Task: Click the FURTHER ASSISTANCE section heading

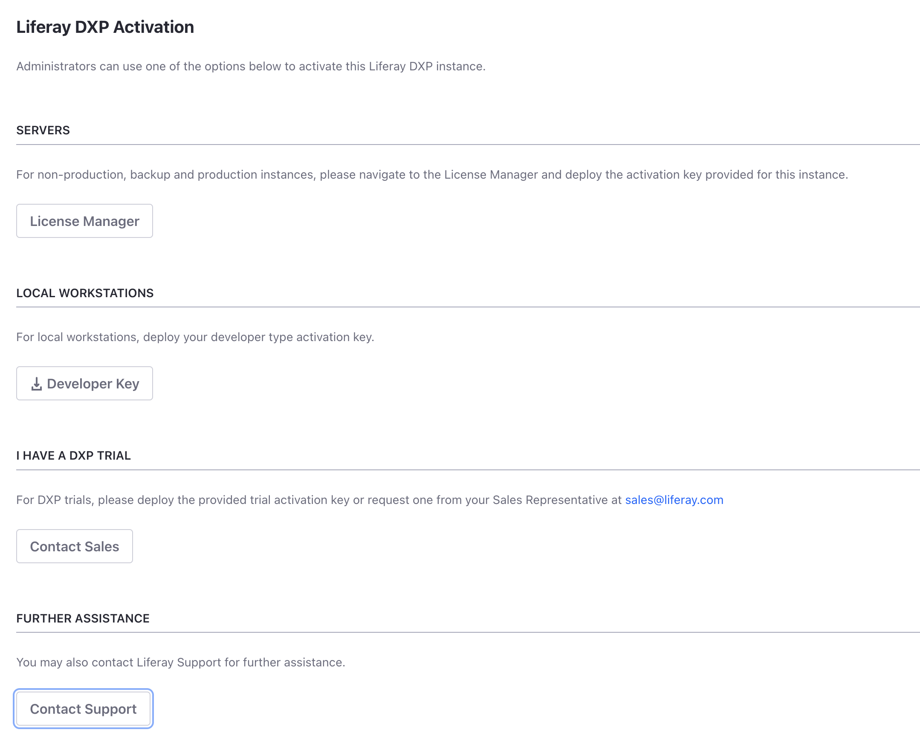Action: [x=83, y=618]
